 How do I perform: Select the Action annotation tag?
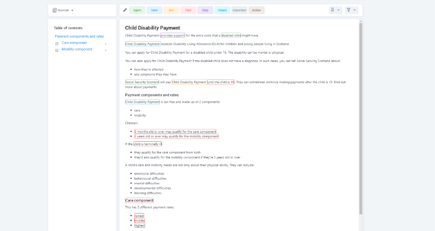coord(256,10)
